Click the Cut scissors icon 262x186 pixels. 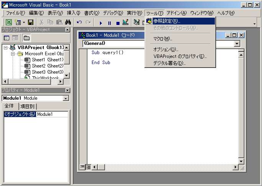(42, 22)
